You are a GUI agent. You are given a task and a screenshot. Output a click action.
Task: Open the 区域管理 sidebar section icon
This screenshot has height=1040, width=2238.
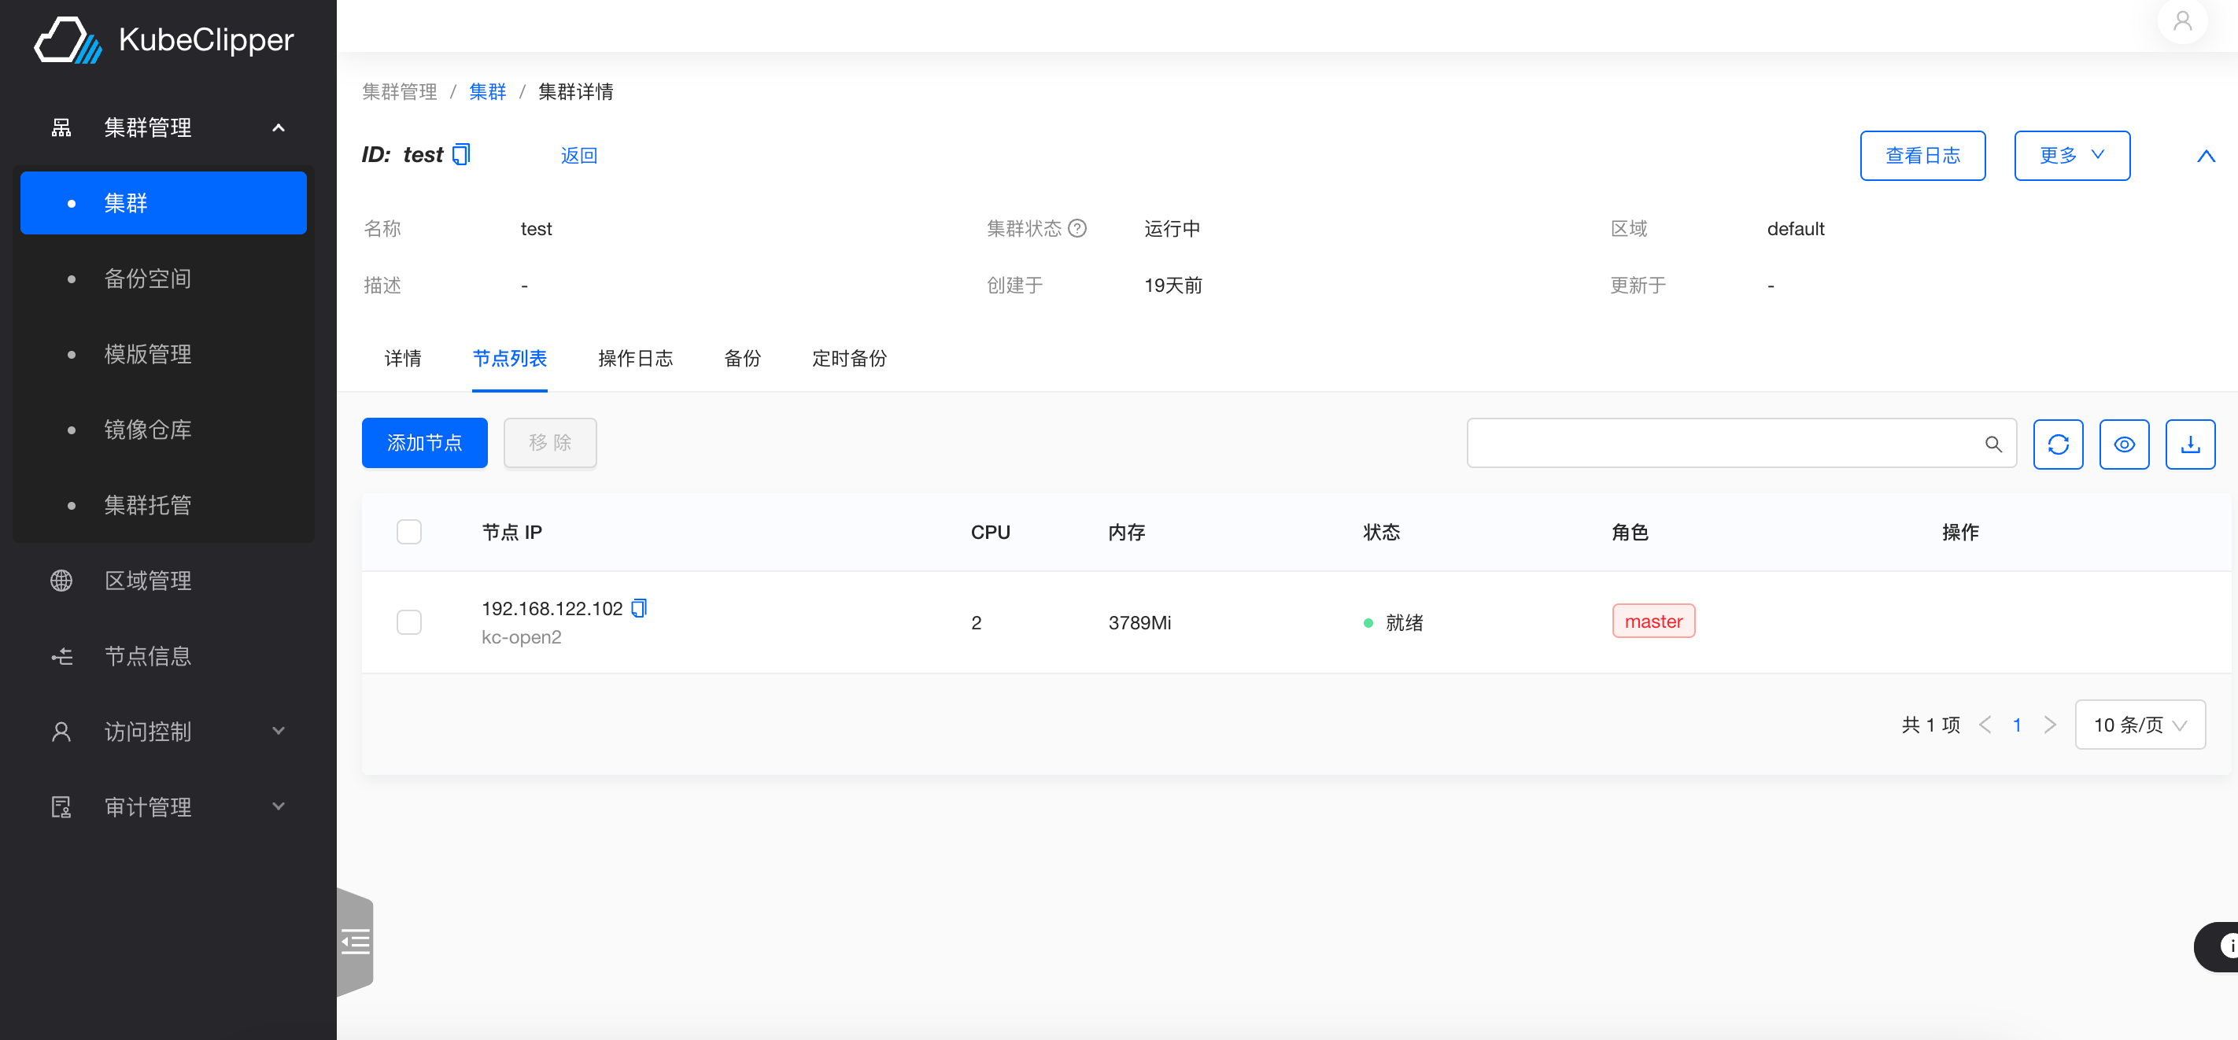click(61, 581)
